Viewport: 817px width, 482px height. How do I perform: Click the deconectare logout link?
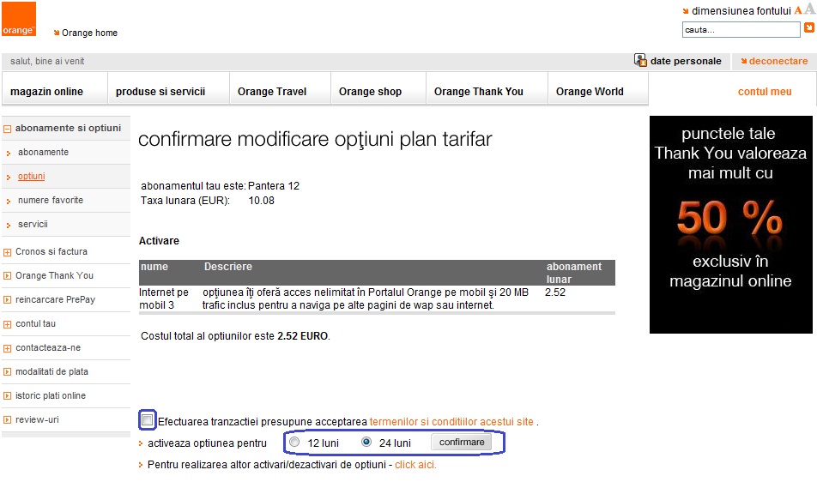[x=778, y=61]
